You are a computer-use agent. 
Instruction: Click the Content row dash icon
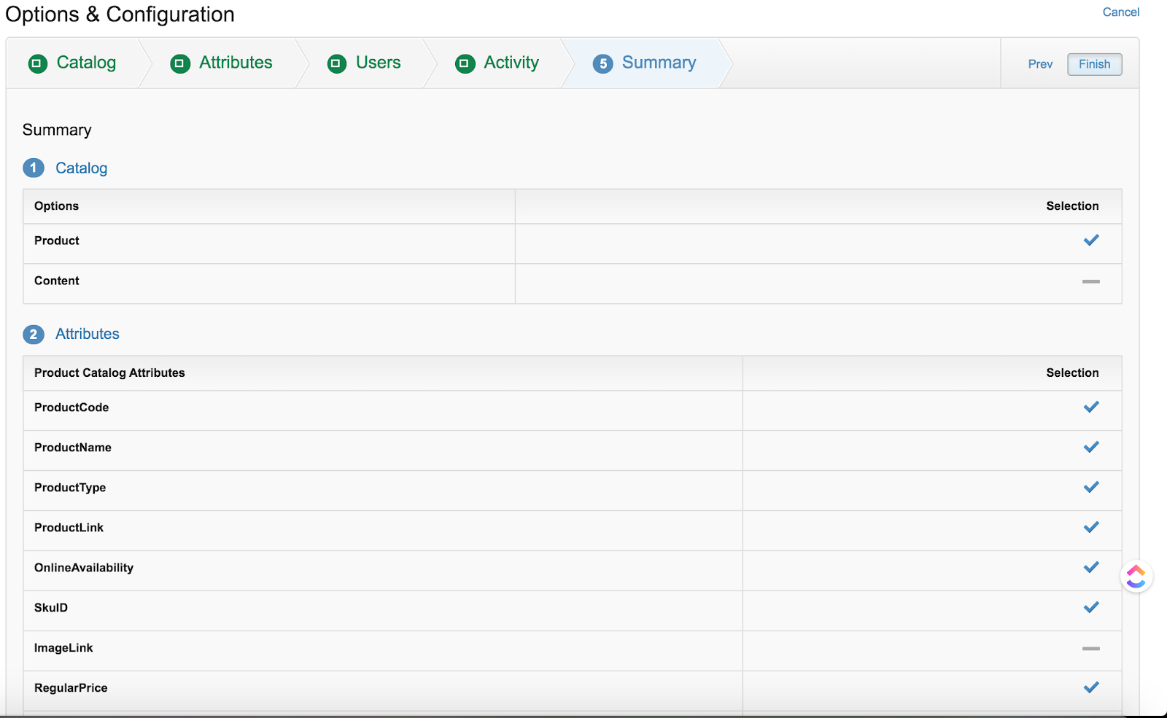1091,281
